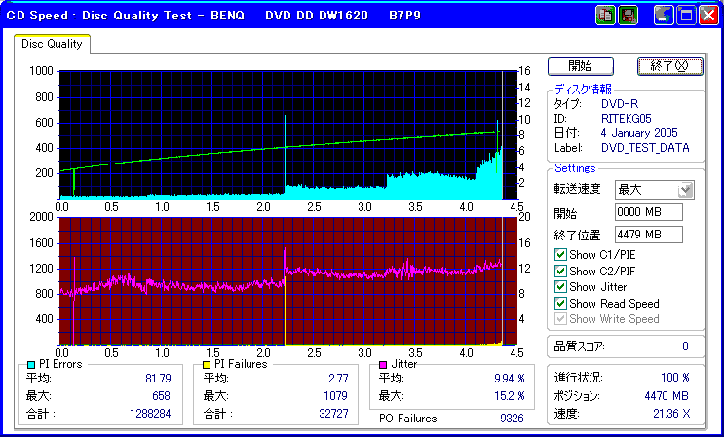Click the 開始 0000 MB input field
The height and width of the screenshot is (437, 724).
tap(649, 212)
